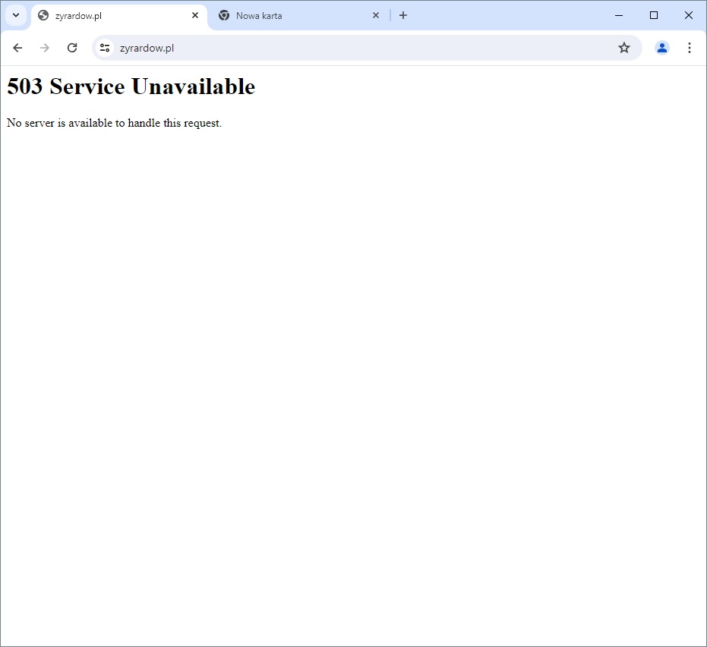Switch to the zyrardow.pl tab
The image size is (707, 647).
click(x=114, y=16)
